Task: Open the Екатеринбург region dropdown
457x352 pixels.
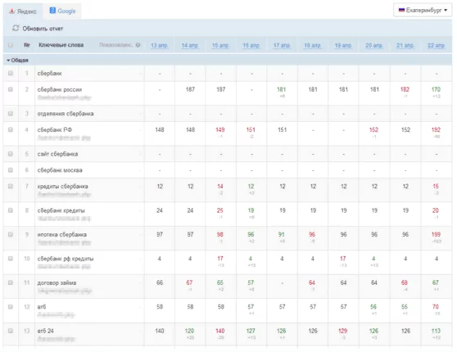Action: [x=423, y=10]
